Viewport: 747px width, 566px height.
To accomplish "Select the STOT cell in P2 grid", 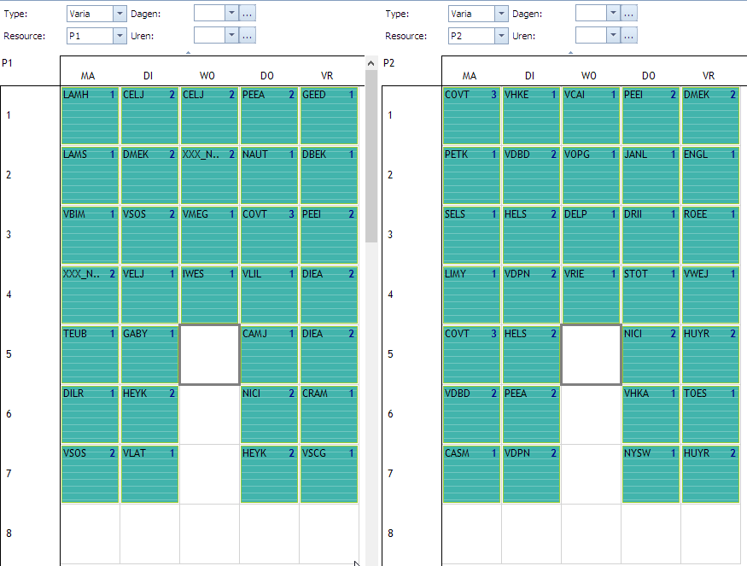I will 651,295.
